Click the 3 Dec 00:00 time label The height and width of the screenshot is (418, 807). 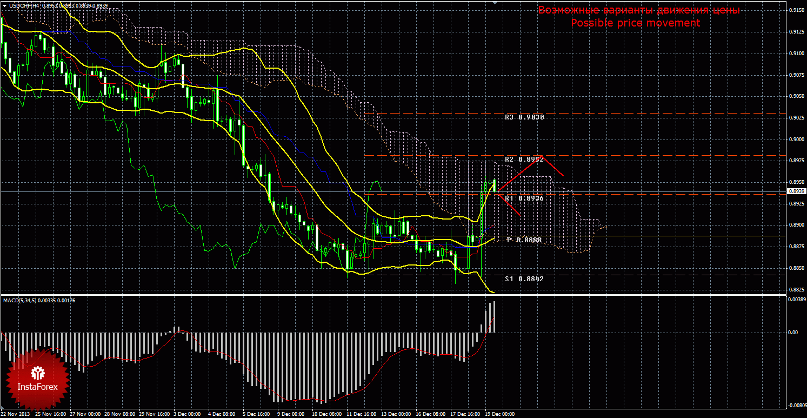[188, 414]
